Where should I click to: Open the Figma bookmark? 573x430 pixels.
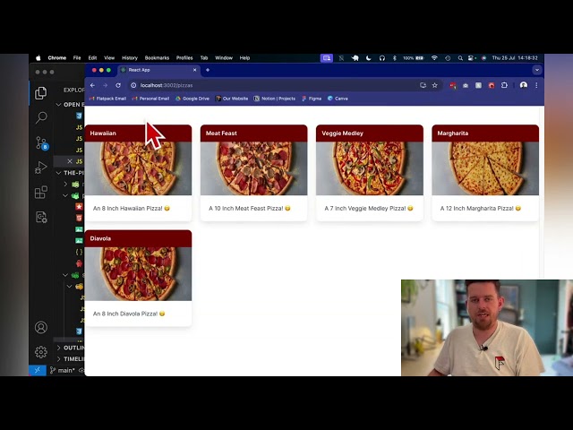coord(312,99)
